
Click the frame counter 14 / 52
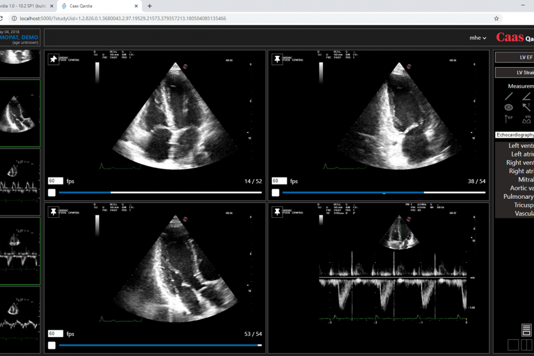[253, 181]
